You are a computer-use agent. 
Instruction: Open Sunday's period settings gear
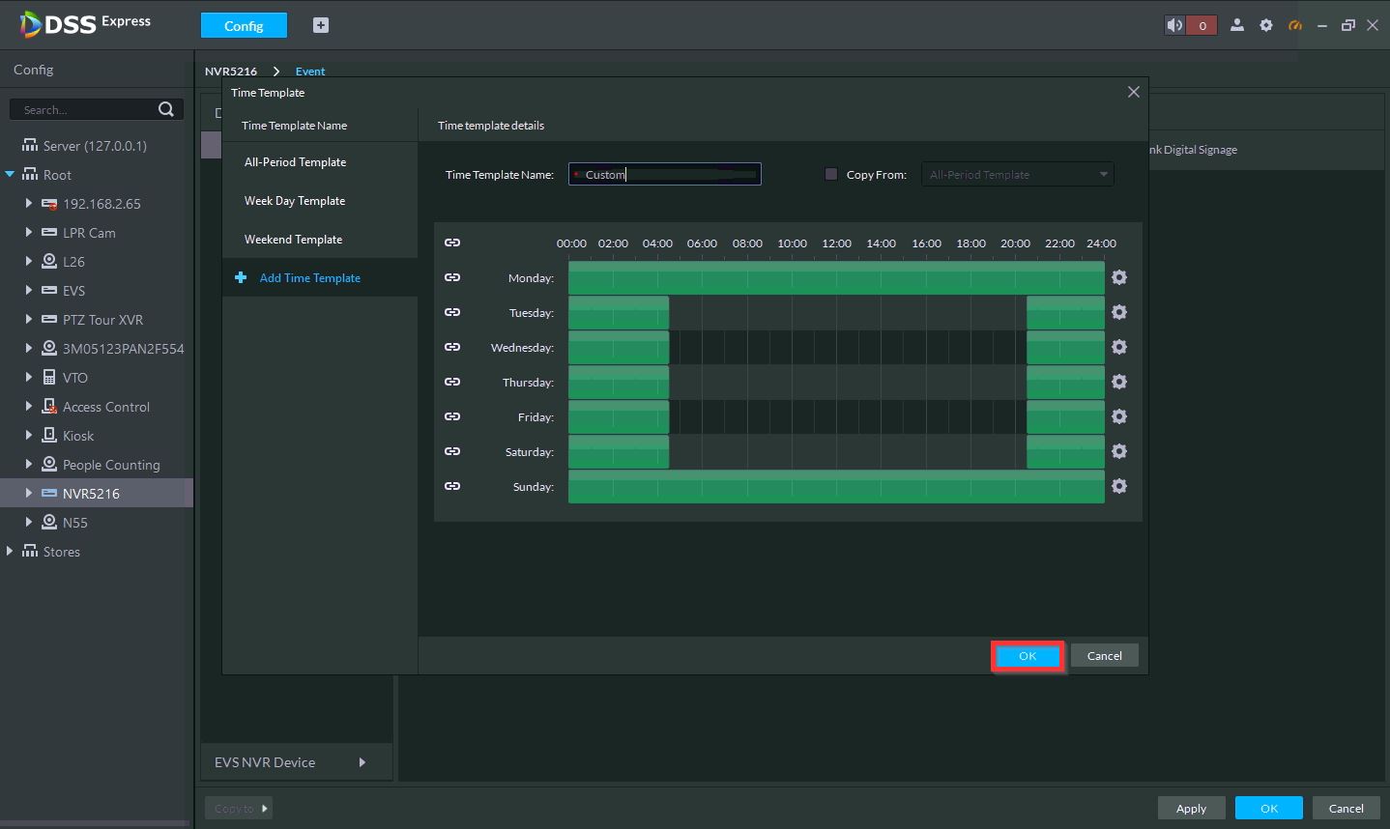pos(1119,486)
